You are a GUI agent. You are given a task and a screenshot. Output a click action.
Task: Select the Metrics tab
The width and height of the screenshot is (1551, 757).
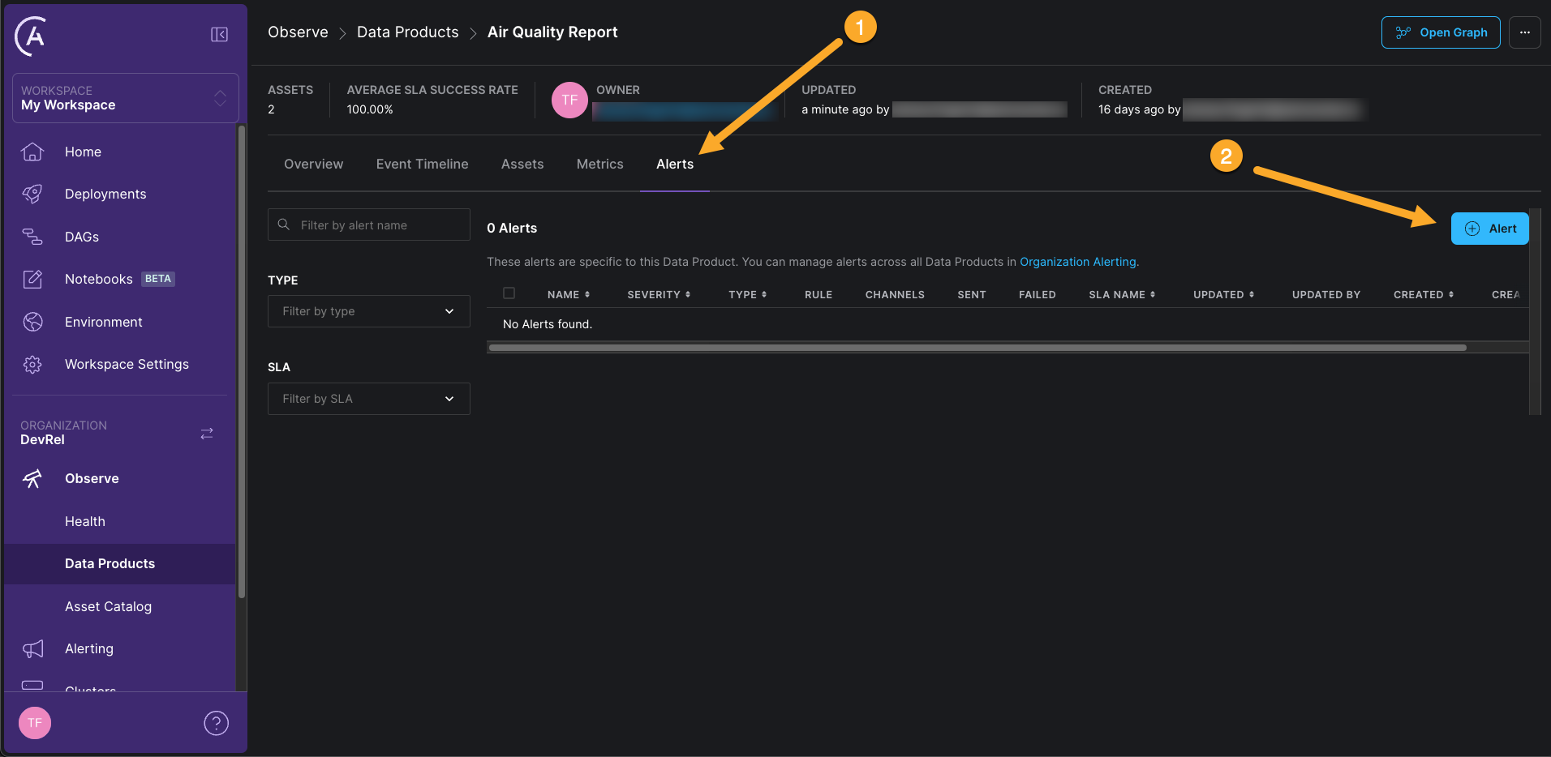(599, 164)
